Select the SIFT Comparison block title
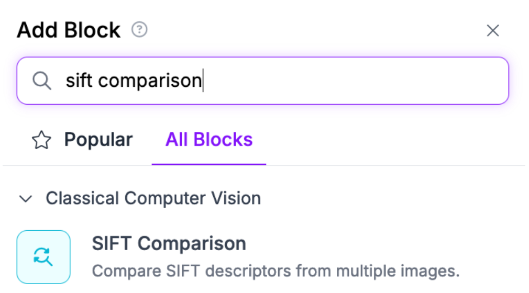 (x=169, y=244)
